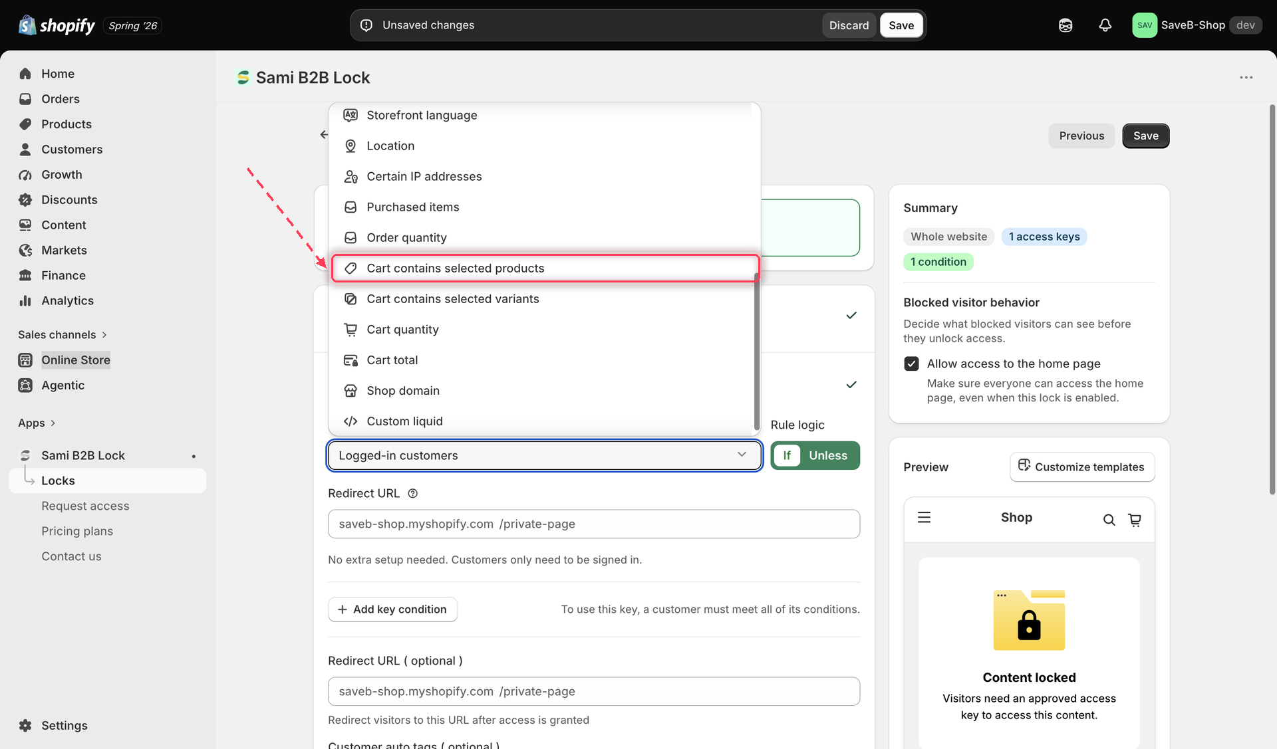Select the If rule logic option

coord(787,456)
